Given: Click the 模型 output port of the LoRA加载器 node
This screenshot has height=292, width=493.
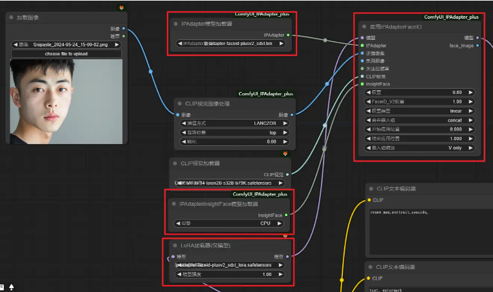Looking at the screenshot, I should (x=287, y=257).
